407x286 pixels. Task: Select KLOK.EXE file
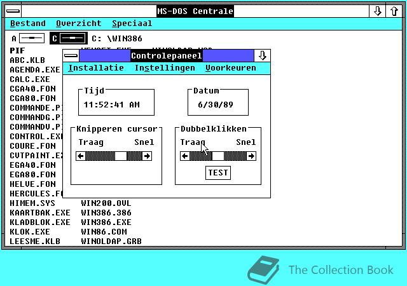(30, 232)
